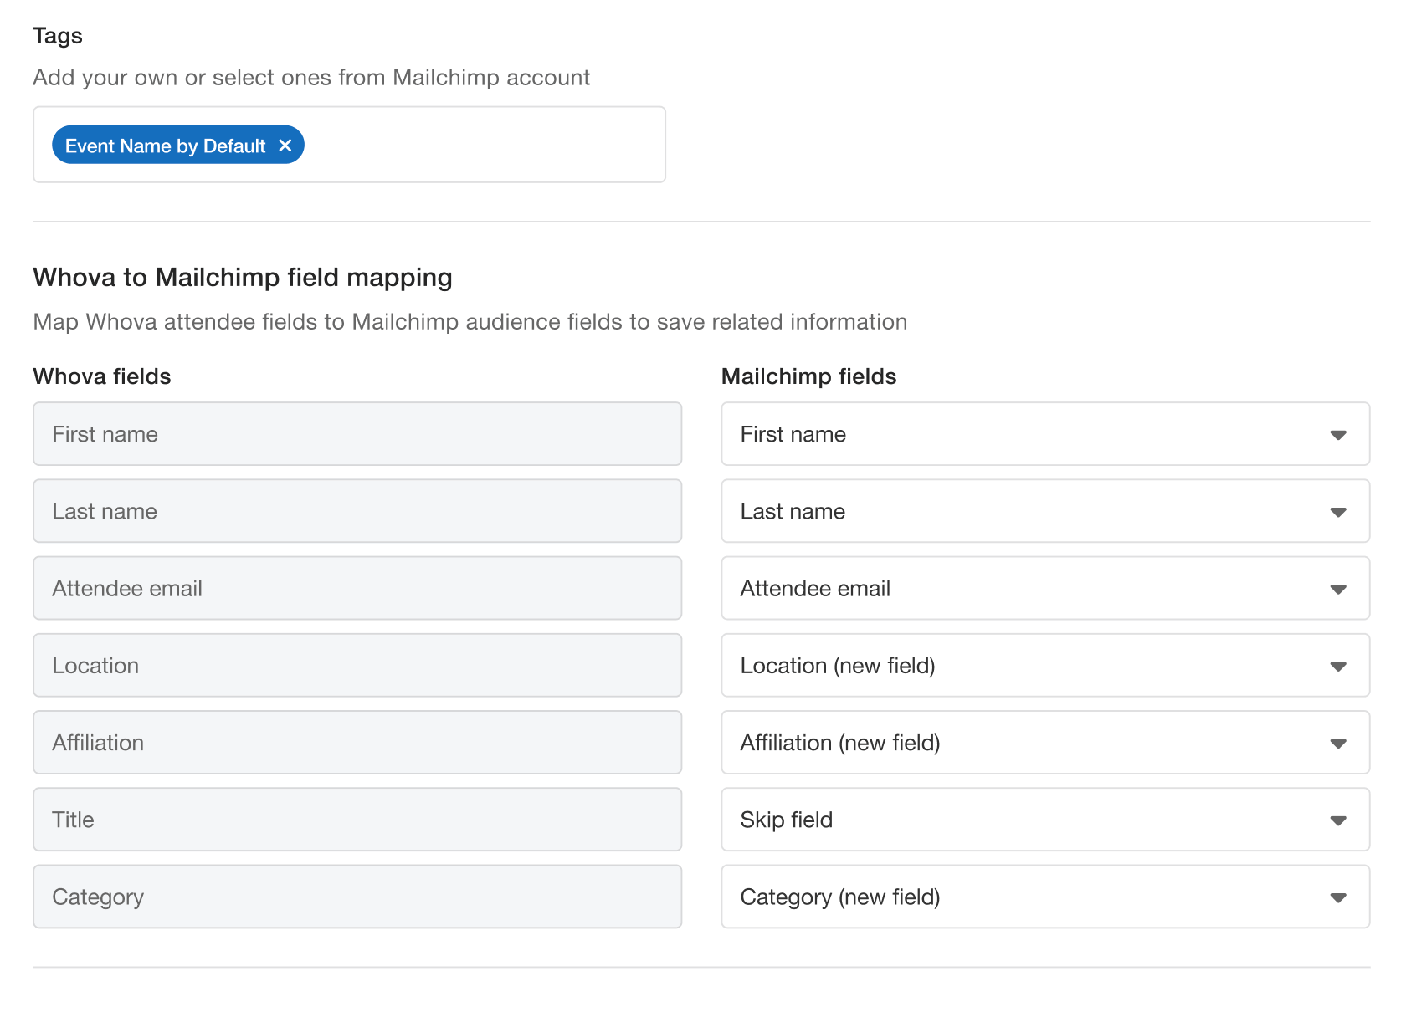
Task: Open the First name Mailchimp field dropdown
Action: 1044,434
